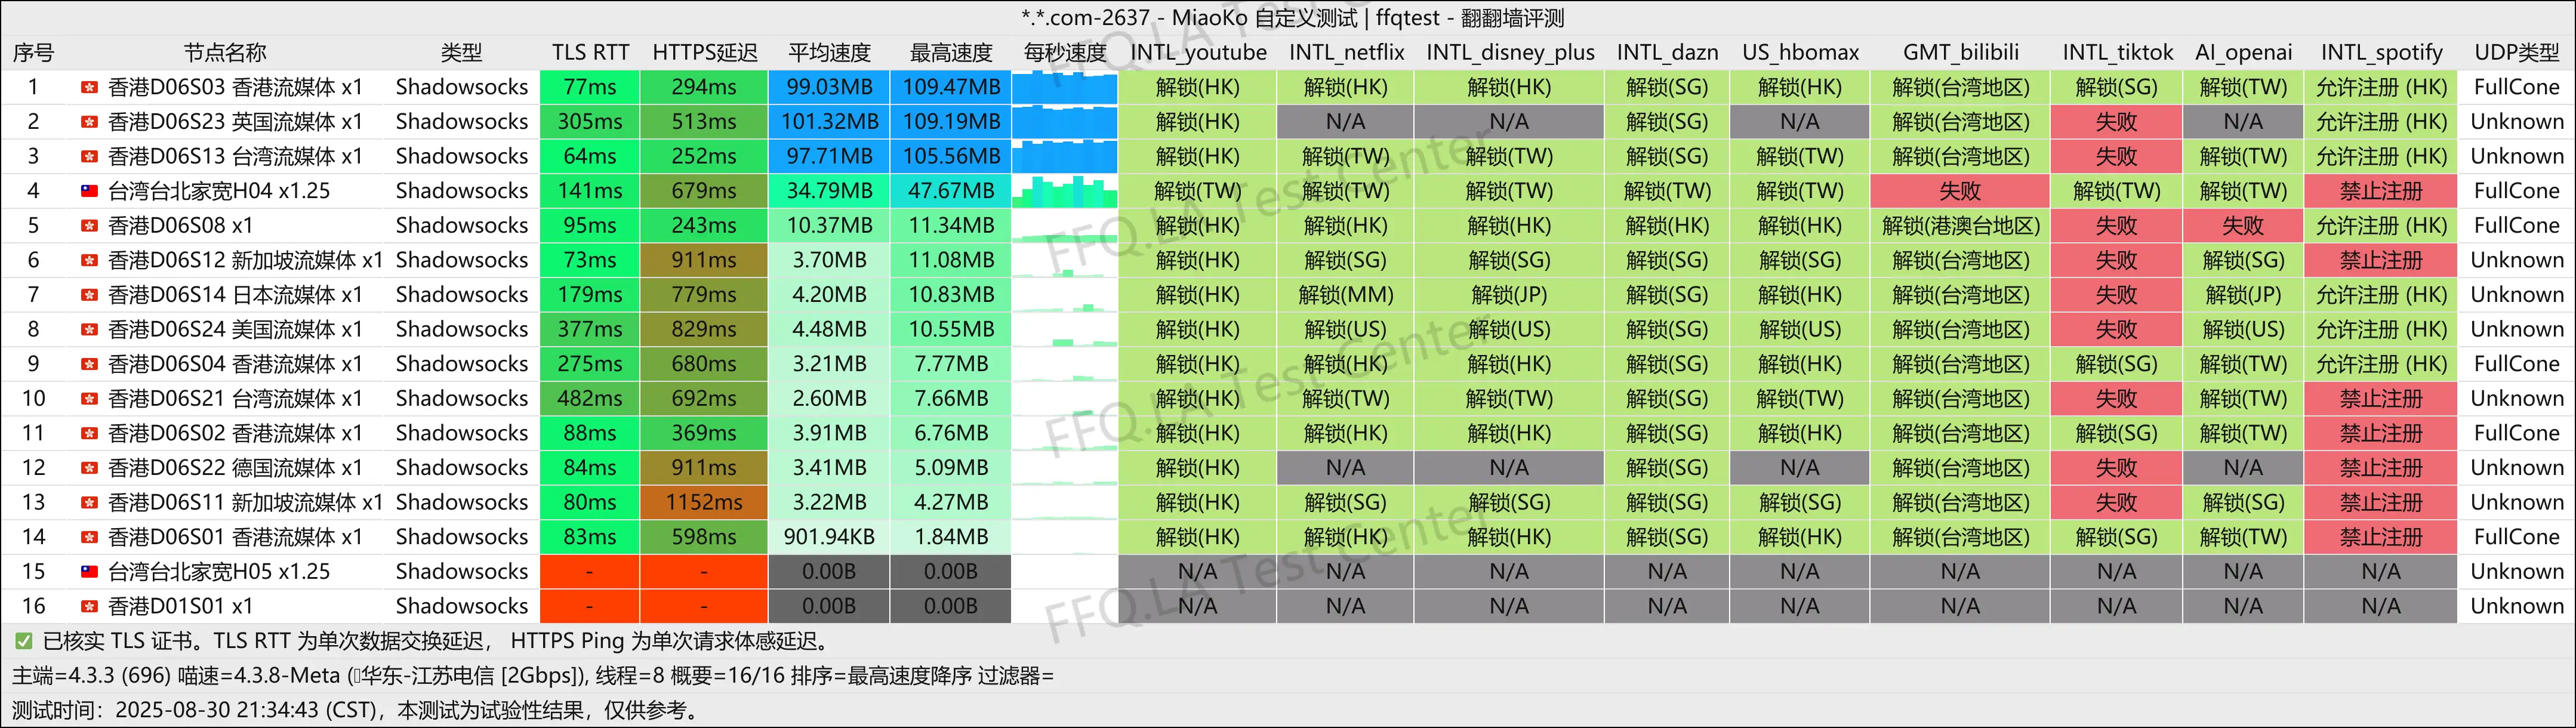Image resolution: width=2576 pixels, height=728 pixels.
Task: Click the green checkmark before 已核实 TLS 证书
Action: click(23, 641)
